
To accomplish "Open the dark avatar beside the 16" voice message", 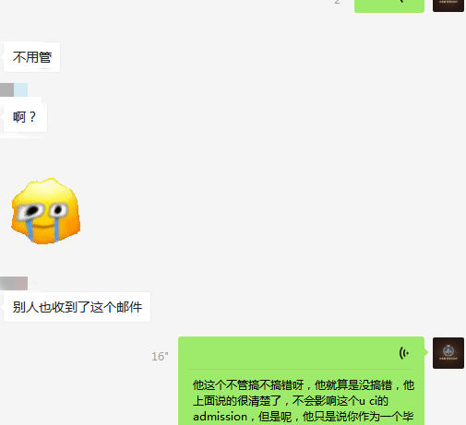I will (x=448, y=353).
